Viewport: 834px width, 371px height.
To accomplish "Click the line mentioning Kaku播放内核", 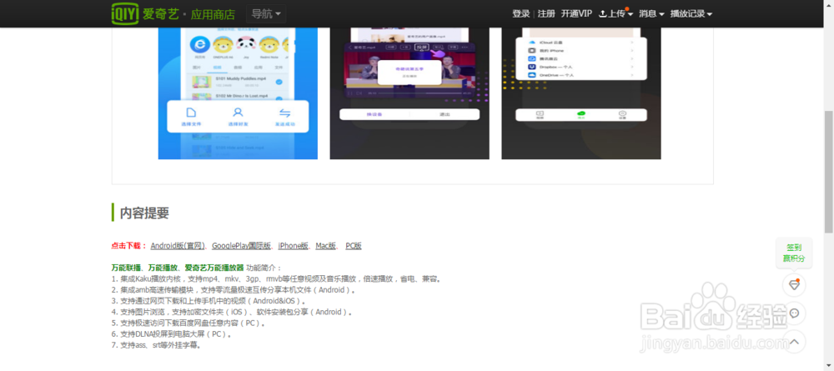I will pyautogui.click(x=277, y=278).
